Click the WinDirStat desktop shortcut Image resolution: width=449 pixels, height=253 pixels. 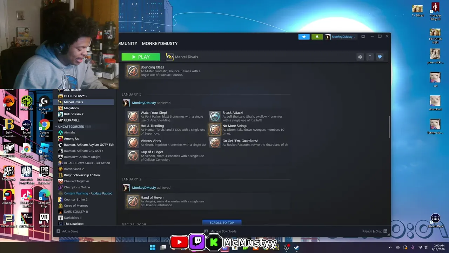pos(27,104)
